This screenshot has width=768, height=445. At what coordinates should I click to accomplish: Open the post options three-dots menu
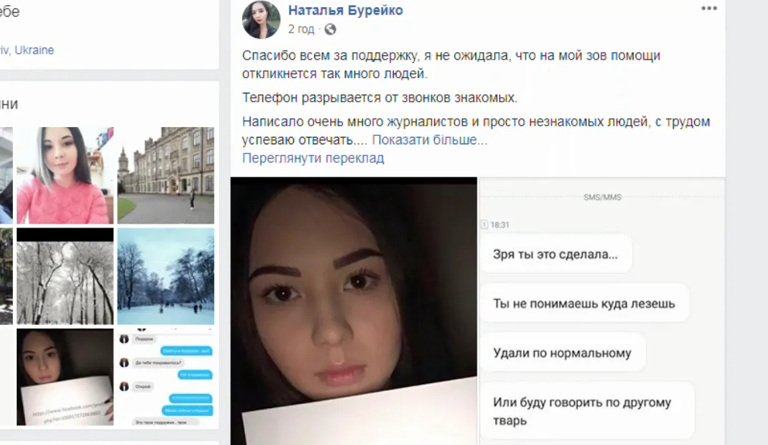709,8
